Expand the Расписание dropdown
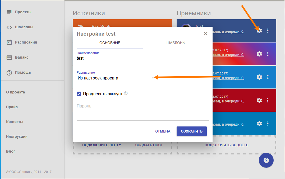The height and width of the screenshot is (179, 285). (x=116, y=78)
